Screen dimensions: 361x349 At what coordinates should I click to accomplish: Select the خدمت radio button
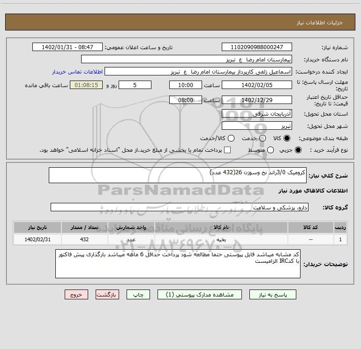(263, 138)
